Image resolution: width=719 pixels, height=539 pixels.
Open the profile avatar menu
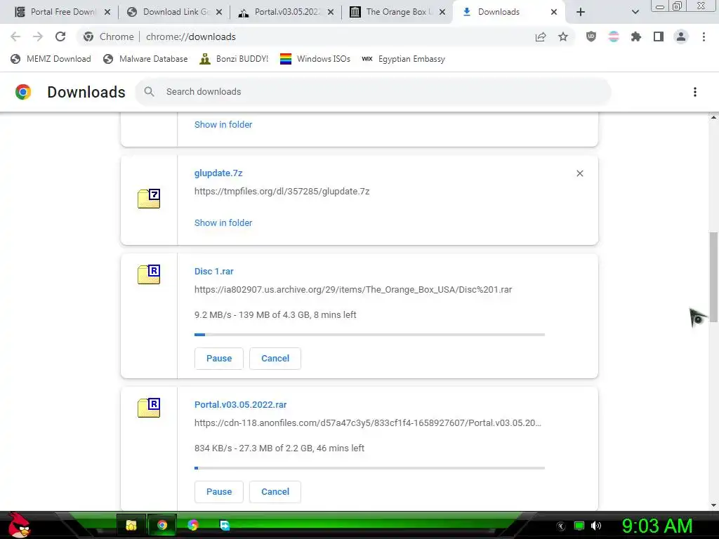pyautogui.click(x=681, y=36)
